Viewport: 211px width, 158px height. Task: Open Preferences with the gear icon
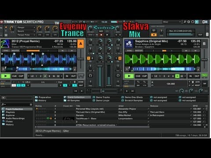(189, 22)
